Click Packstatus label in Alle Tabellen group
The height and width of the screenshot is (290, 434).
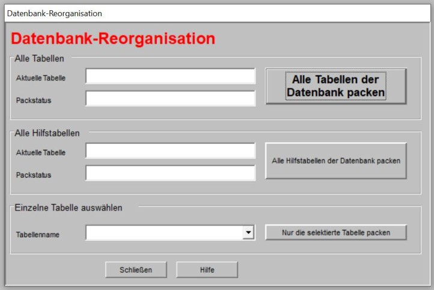click(x=34, y=100)
